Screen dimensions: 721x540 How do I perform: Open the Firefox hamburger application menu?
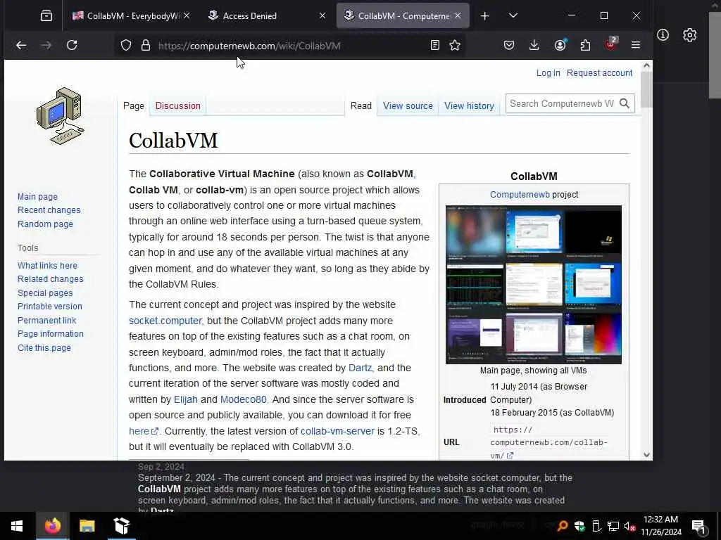coord(636,45)
